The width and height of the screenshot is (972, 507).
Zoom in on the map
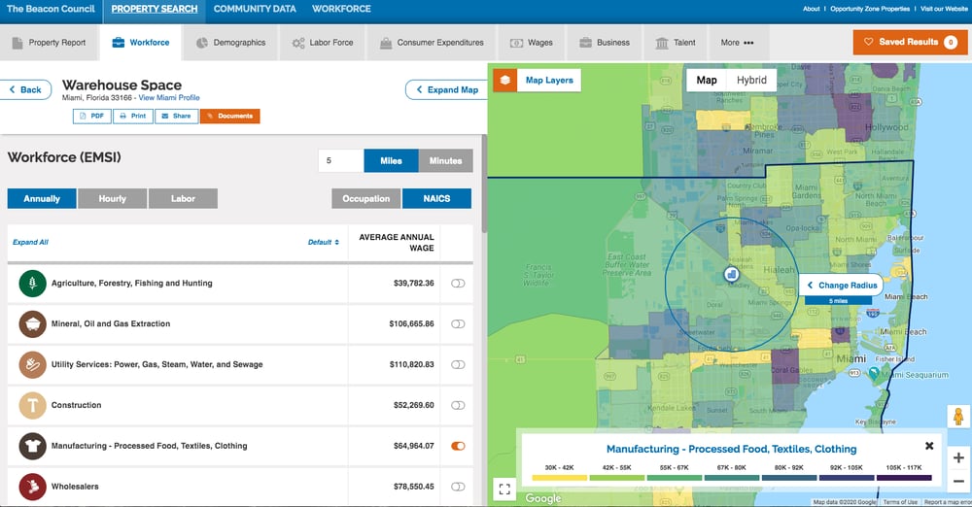958,458
